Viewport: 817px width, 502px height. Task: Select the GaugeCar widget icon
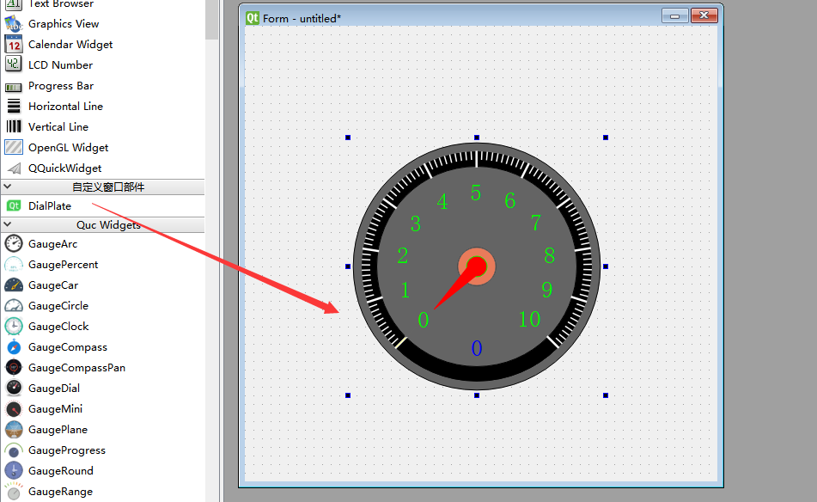[13, 285]
